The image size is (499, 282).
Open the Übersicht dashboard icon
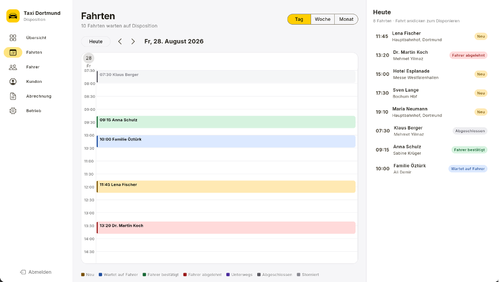(x=13, y=38)
